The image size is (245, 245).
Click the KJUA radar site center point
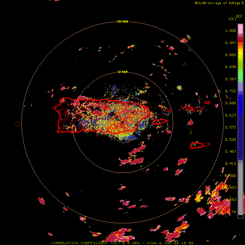point(122,122)
